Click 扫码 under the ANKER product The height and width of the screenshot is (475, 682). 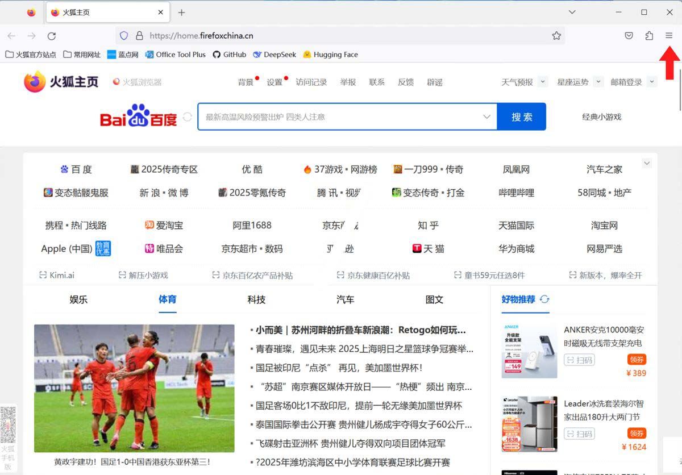579,360
